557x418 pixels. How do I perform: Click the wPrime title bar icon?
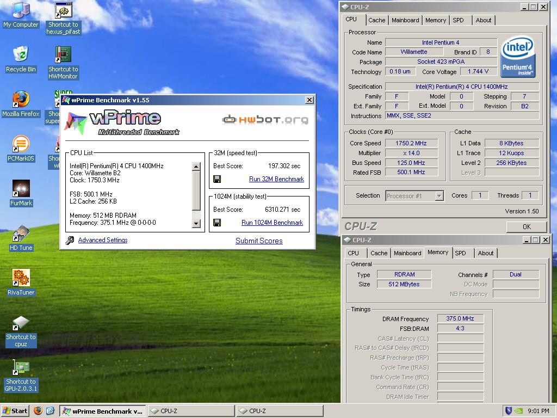[66, 100]
